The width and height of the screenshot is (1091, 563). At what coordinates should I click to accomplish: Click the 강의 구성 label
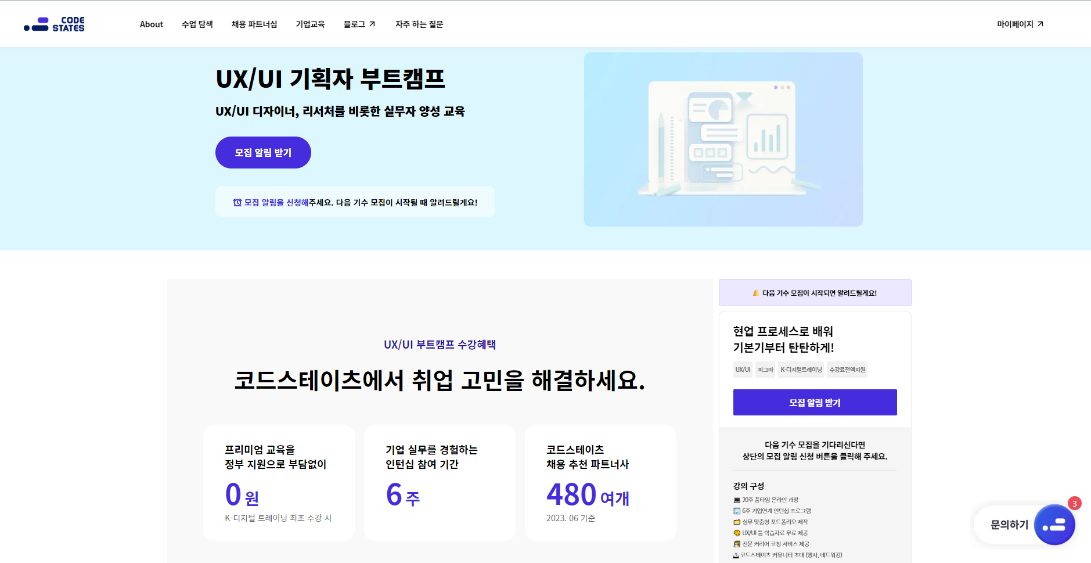click(748, 486)
